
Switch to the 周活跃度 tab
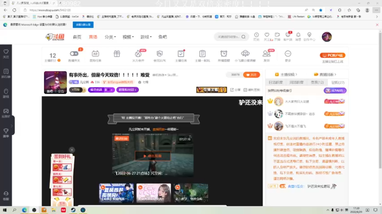296,82
